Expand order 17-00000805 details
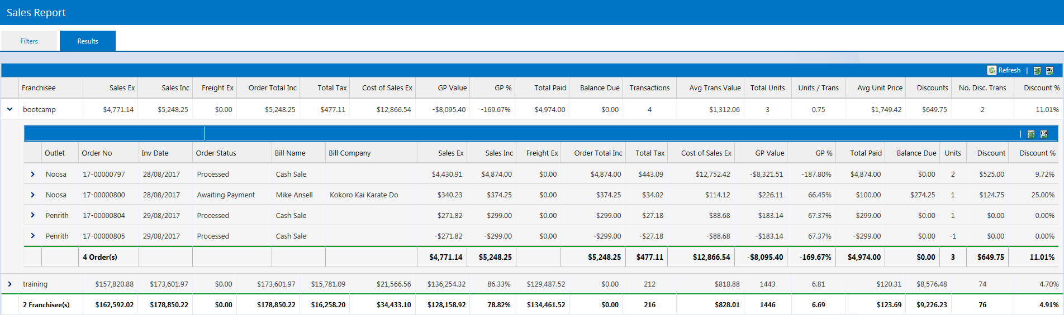 tap(32, 236)
